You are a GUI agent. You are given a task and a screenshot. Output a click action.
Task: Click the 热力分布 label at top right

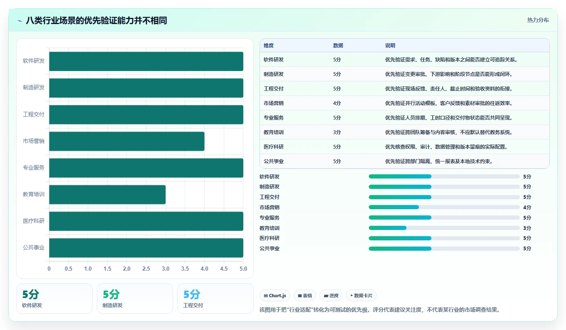(538, 20)
